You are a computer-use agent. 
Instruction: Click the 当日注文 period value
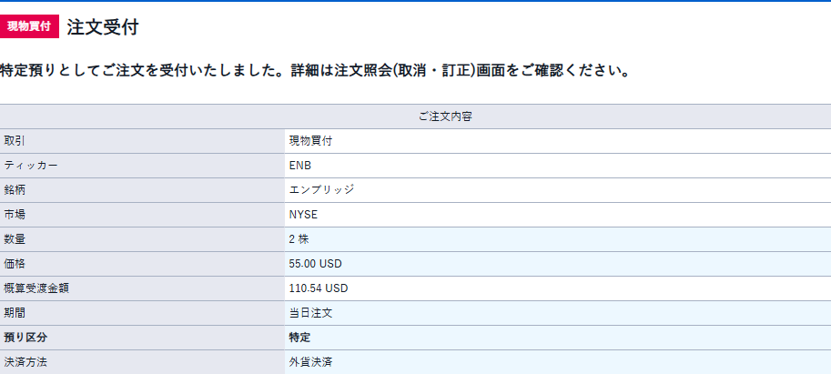click(x=310, y=313)
